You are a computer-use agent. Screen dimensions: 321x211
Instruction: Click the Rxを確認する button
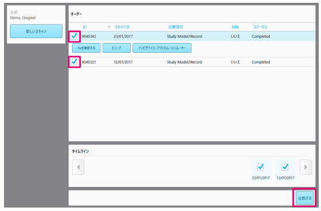pos(87,48)
